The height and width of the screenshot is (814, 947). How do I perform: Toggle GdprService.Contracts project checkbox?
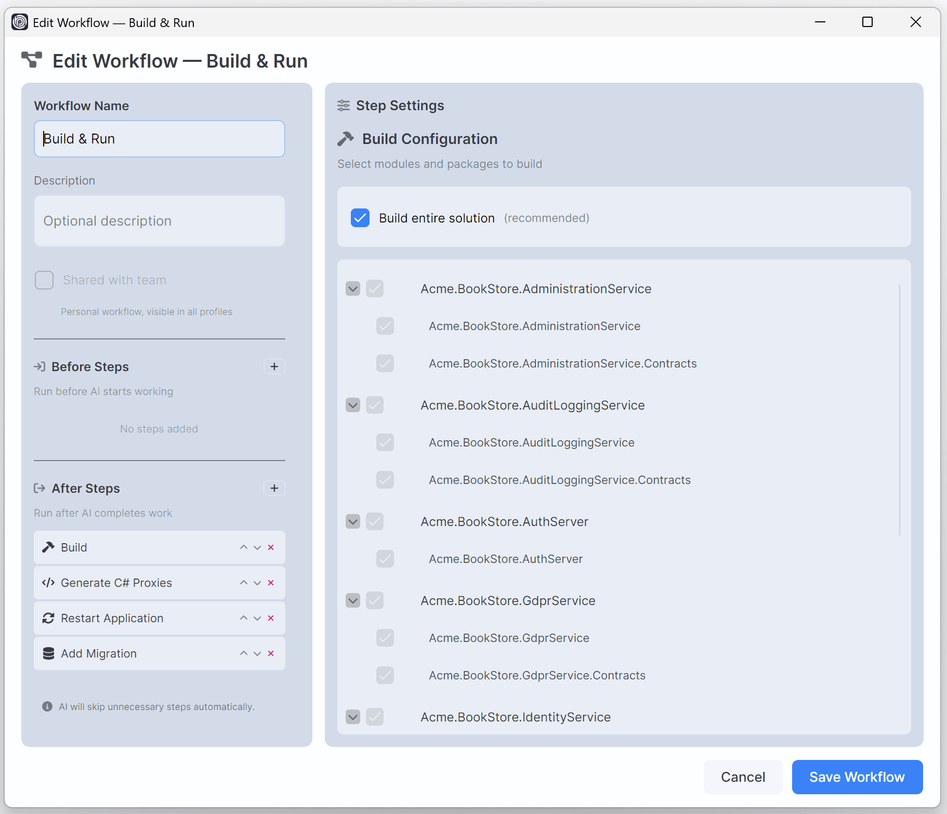(x=385, y=675)
